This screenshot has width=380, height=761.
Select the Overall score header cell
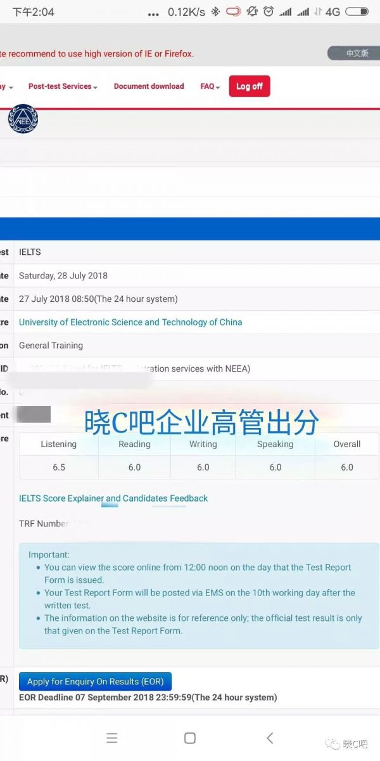click(x=347, y=445)
